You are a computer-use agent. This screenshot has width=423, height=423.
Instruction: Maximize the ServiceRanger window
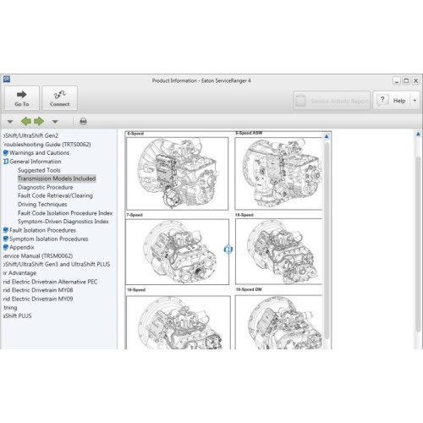[406, 81]
